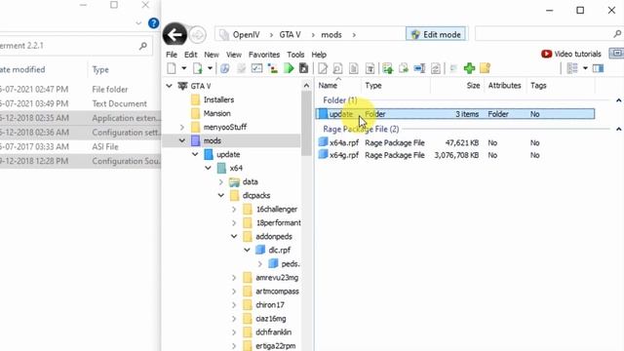This screenshot has width=624, height=351.
Task: Click the blue round globe toolbar icon
Action: (x=225, y=68)
